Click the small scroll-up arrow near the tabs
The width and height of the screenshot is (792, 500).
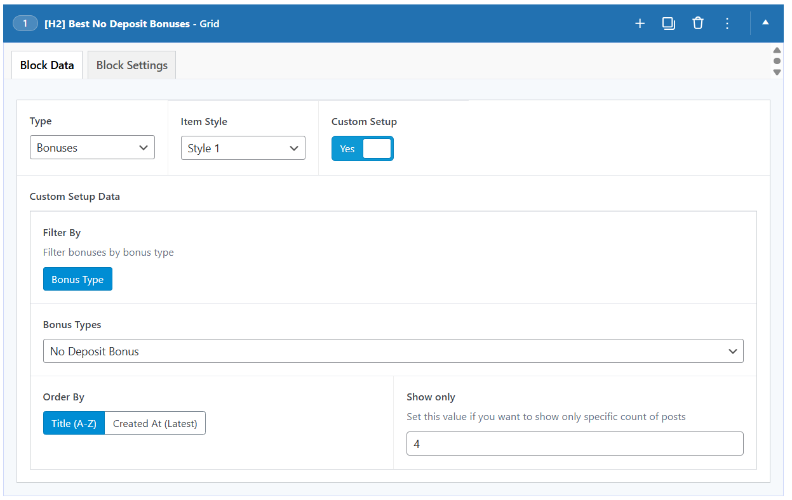point(777,50)
